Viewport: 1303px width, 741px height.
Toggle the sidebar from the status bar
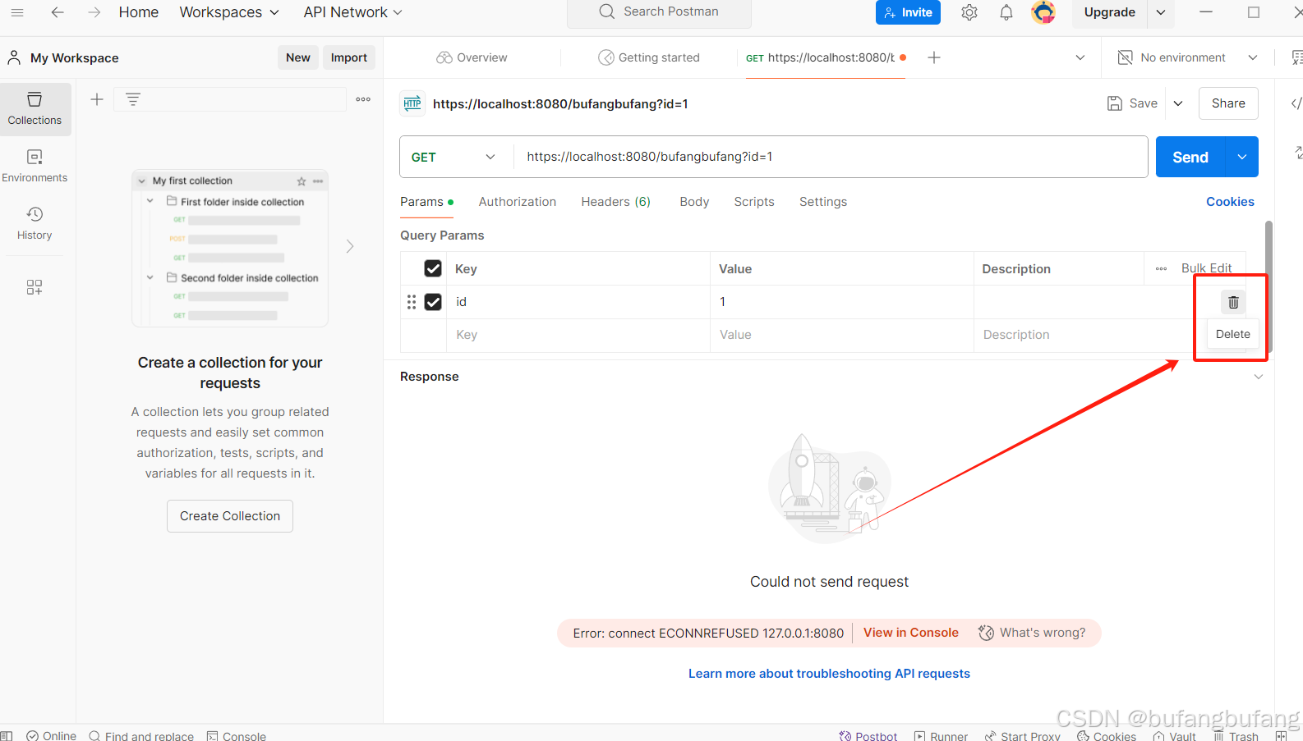(7, 736)
